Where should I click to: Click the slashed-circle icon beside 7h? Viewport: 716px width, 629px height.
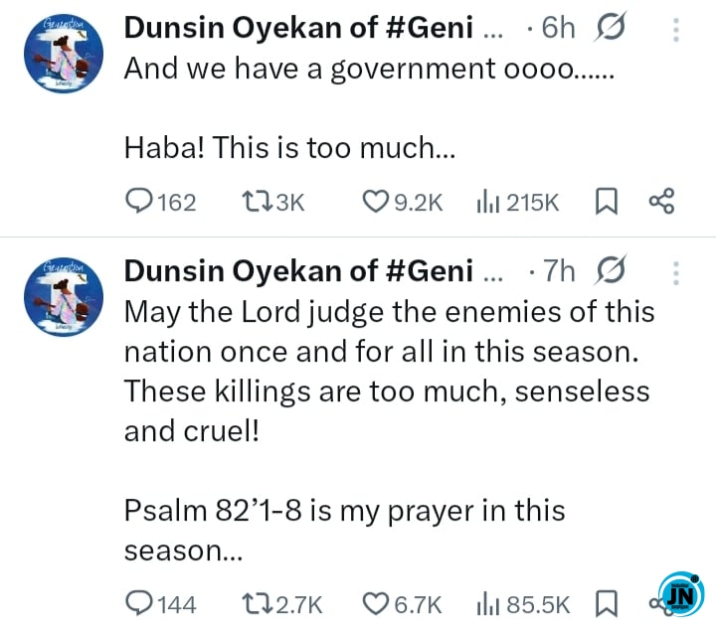pyautogui.click(x=609, y=270)
